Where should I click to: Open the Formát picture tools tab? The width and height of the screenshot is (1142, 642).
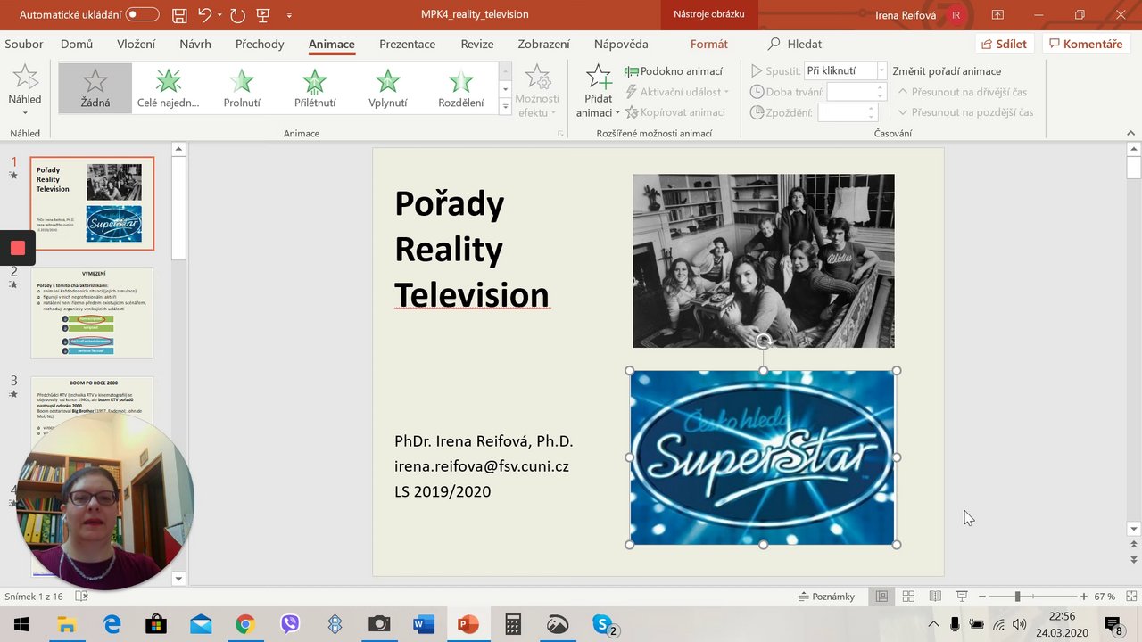point(708,44)
